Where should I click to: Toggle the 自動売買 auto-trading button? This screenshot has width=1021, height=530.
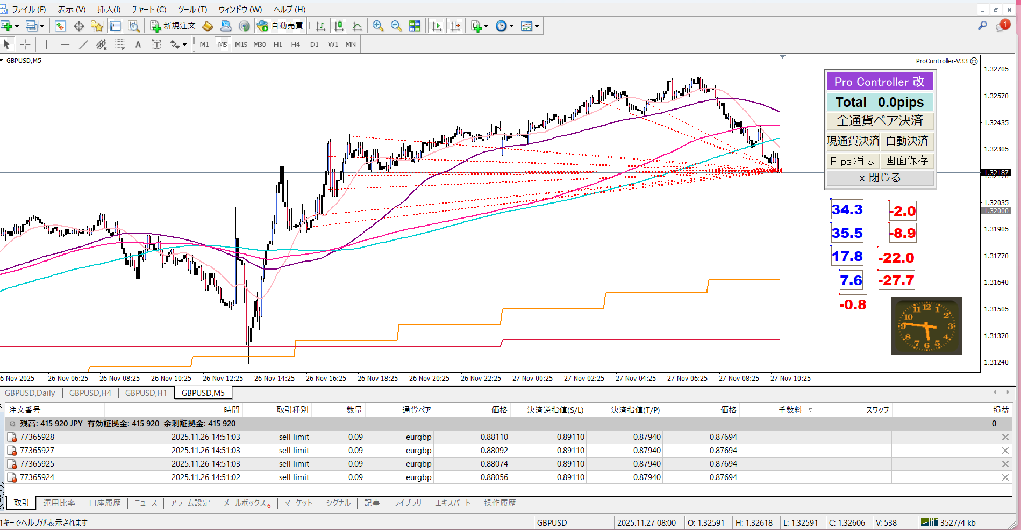pos(280,26)
